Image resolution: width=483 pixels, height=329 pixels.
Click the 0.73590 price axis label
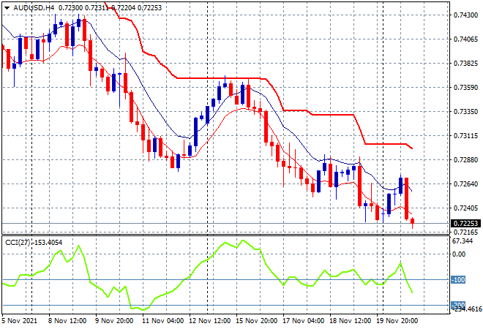(465, 88)
